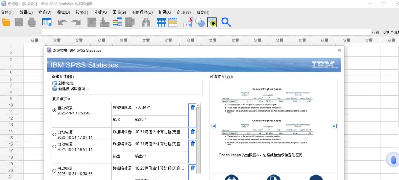The width and height of the screenshot is (399, 180).
Task: Select row 18 header in data grid
Action: click(11, 157)
